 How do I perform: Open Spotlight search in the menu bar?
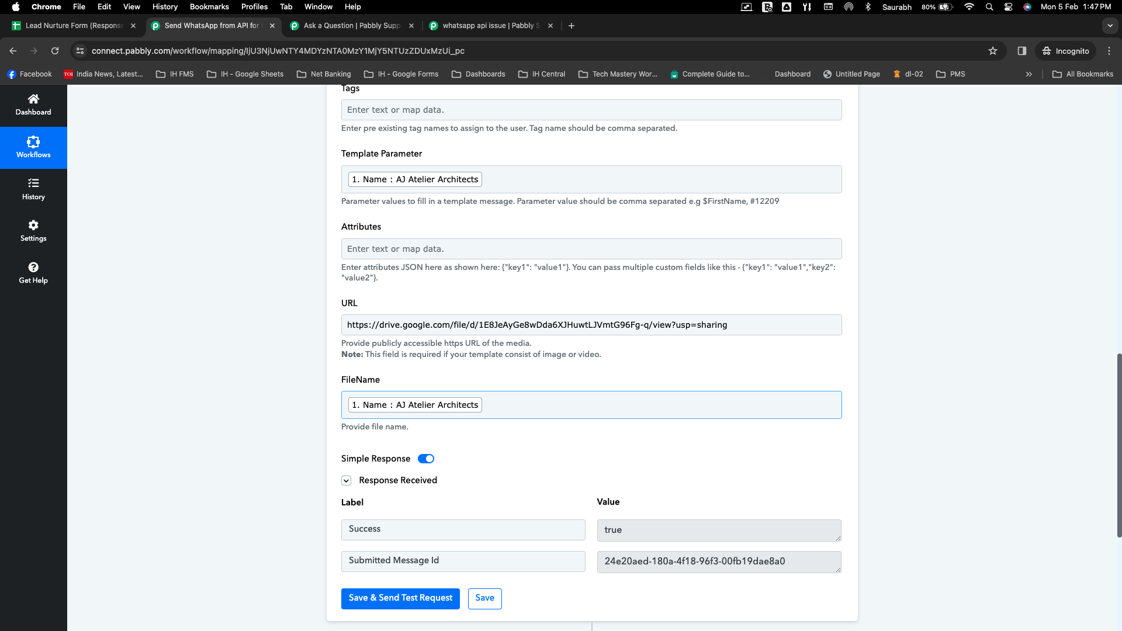pos(989,7)
